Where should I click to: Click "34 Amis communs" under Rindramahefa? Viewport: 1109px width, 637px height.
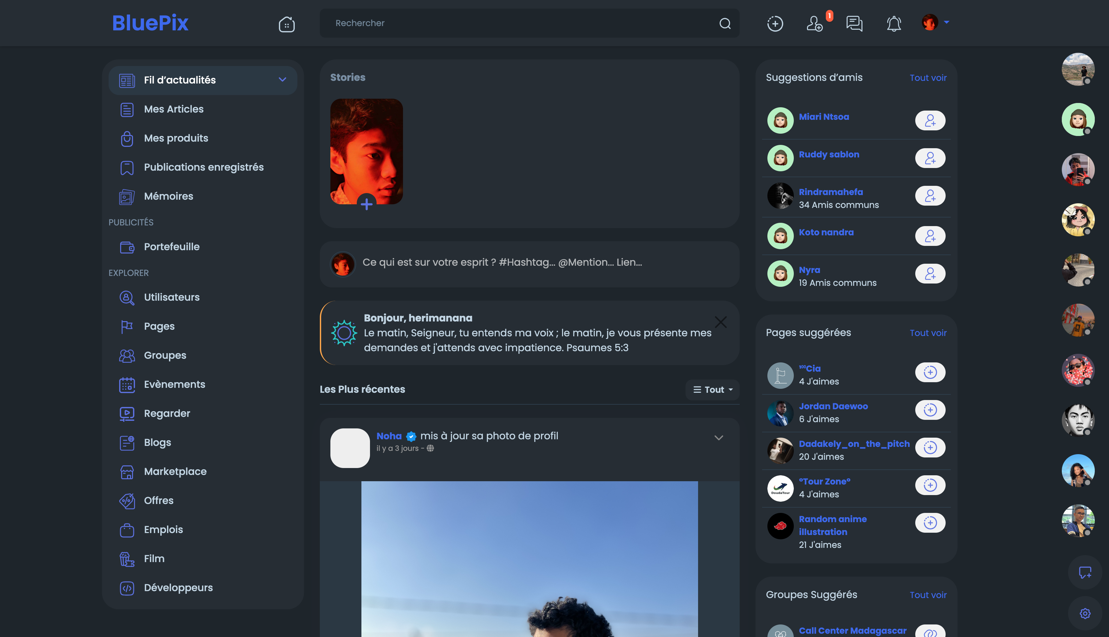[x=839, y=205]
